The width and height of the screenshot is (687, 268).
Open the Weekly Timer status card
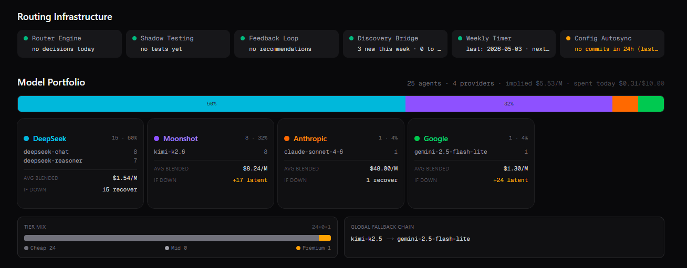click(x=504, y=44)
